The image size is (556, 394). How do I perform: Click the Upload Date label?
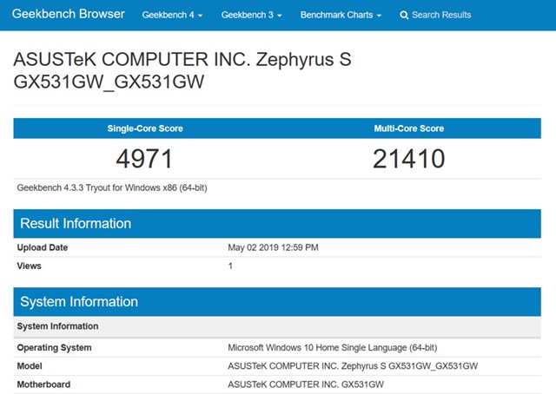click(43, 247)
